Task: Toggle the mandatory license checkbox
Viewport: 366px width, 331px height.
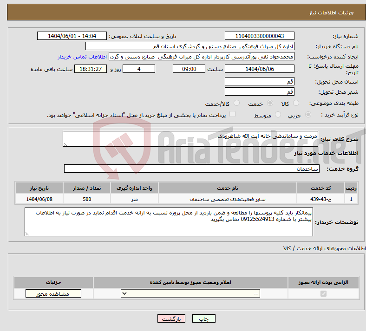Action: 324,293
